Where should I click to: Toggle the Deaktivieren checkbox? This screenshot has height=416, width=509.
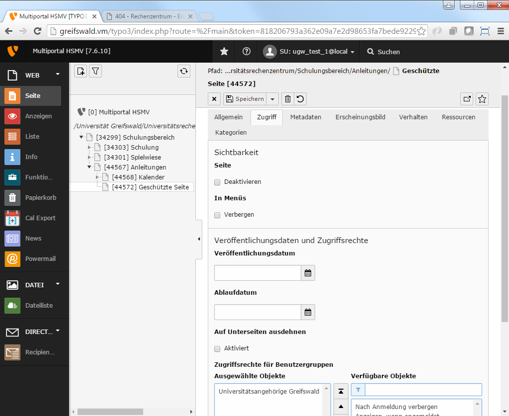217,182
